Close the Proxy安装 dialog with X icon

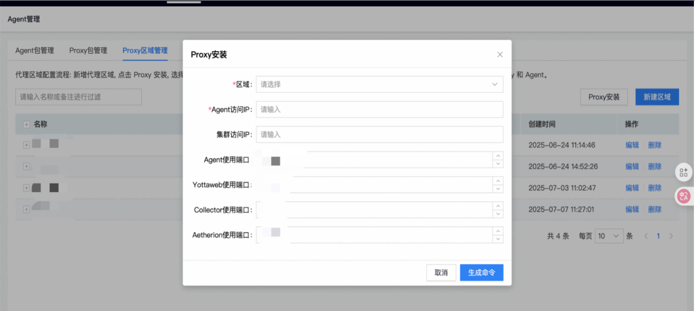pos(500,54)
